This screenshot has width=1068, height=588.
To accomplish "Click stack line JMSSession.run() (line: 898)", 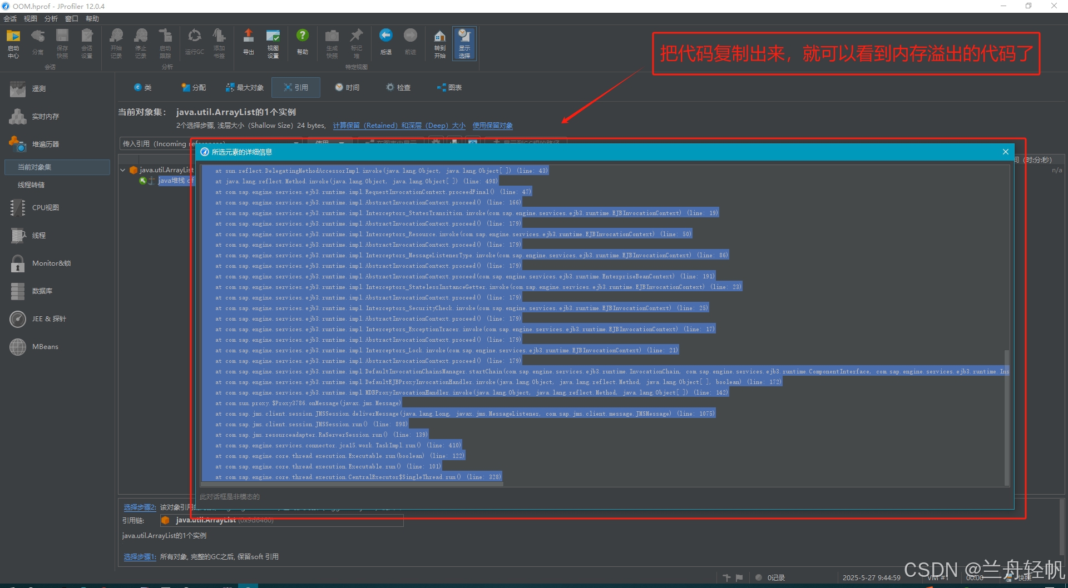I will (x=311, y=424).
